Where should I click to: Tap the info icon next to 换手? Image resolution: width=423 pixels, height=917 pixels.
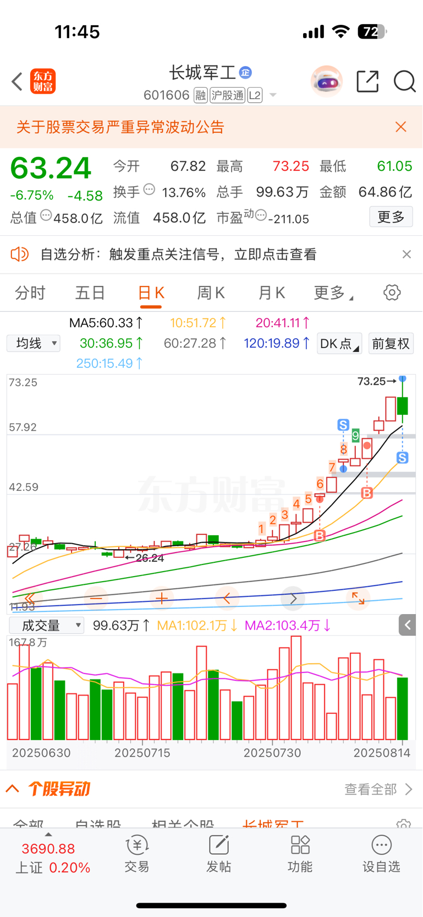coord(149,190)
